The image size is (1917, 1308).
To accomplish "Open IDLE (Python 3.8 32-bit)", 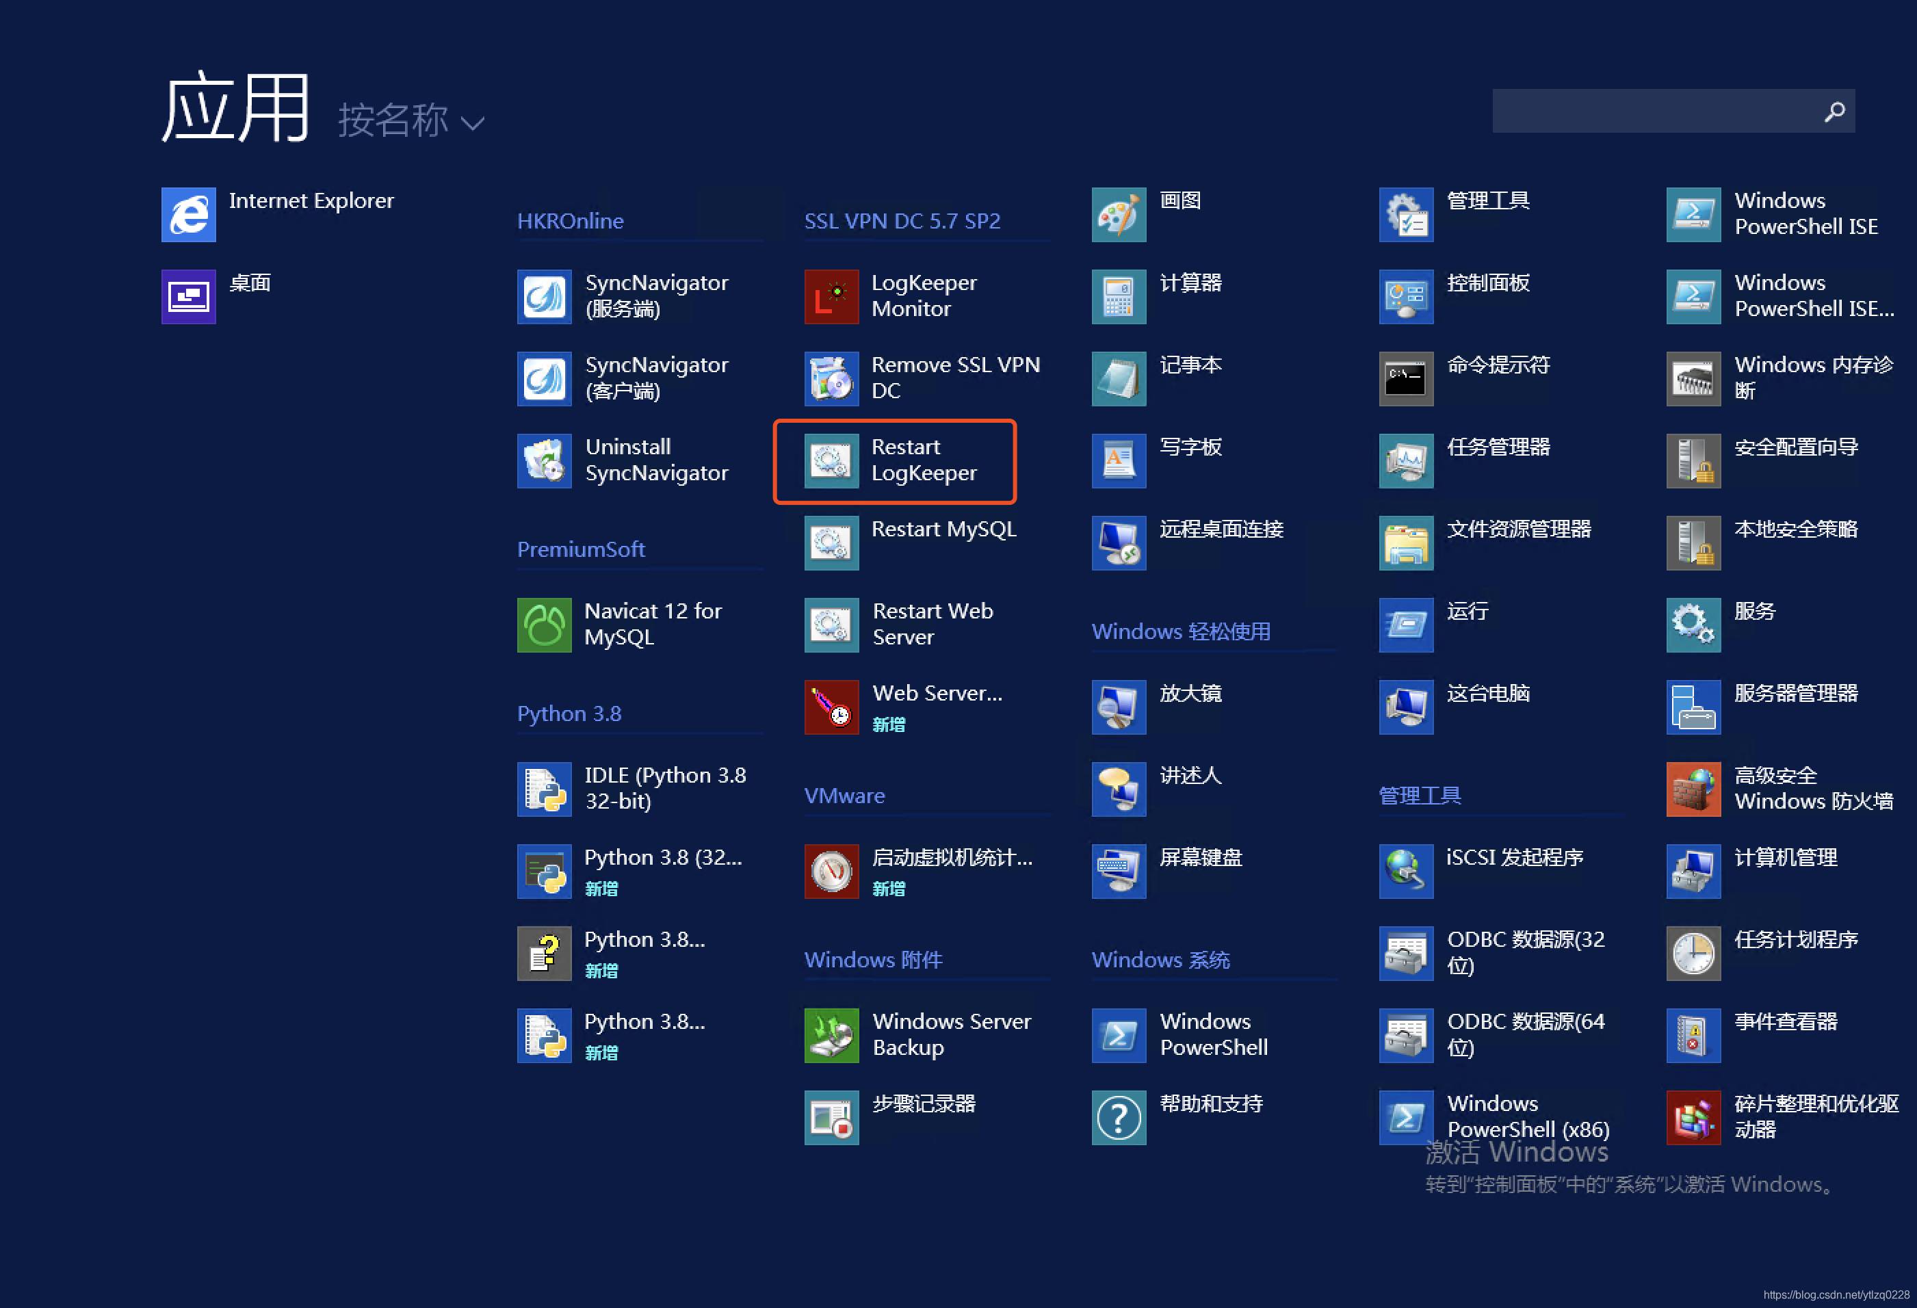I will click(x=545, y=789).
